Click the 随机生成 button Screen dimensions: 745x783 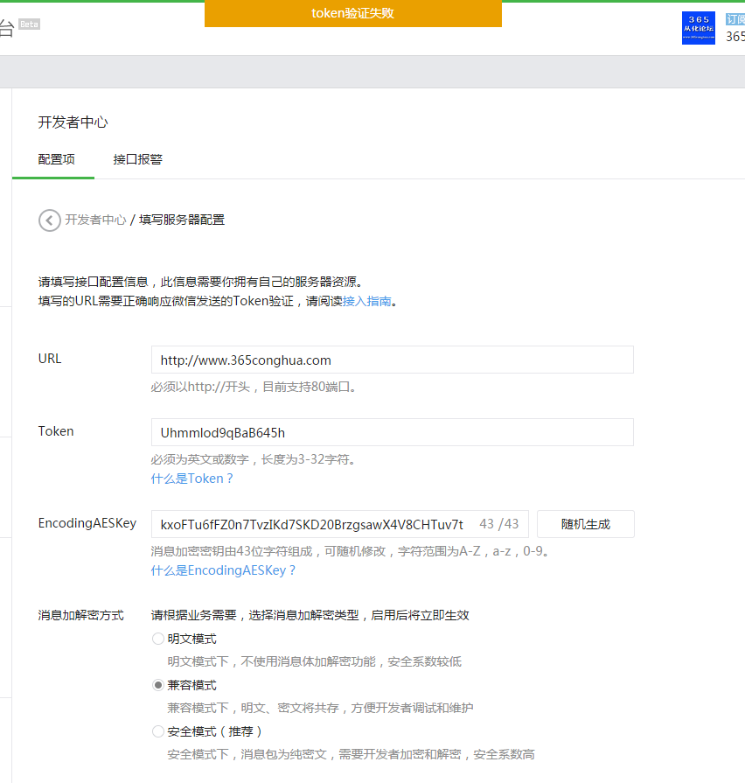(x=585, y=524)
